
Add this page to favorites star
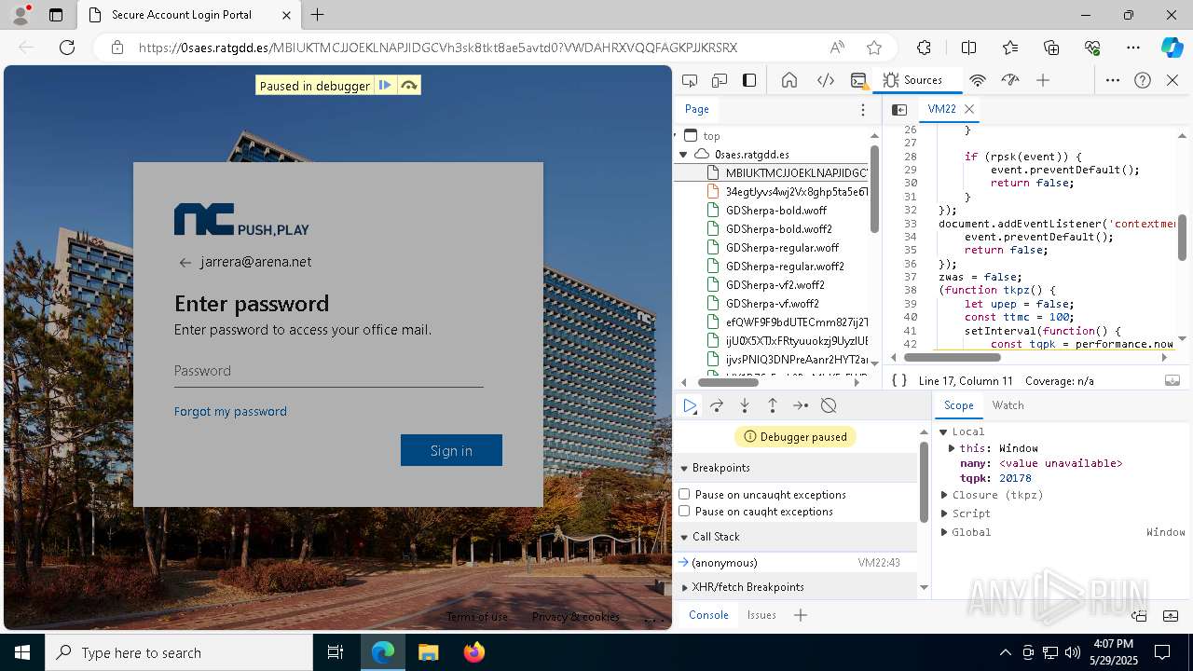point(873,48)
